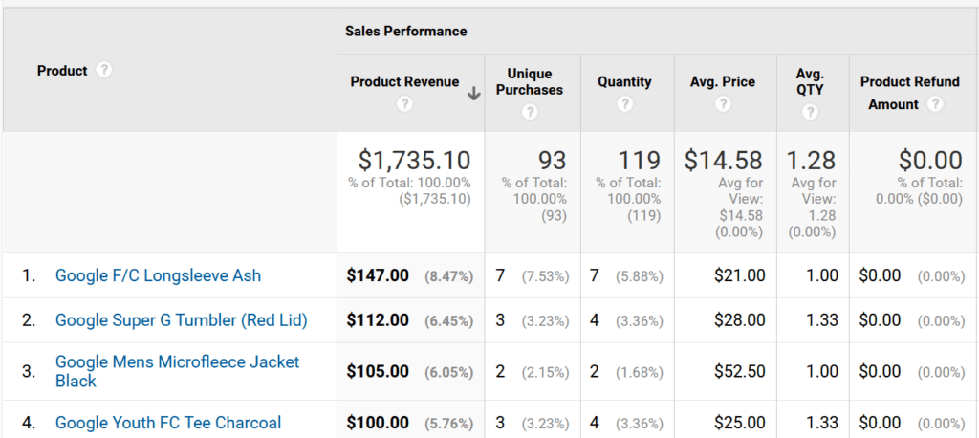Open help icon under Product Revenue
The image size is (979, 438).
pos(404,104)
